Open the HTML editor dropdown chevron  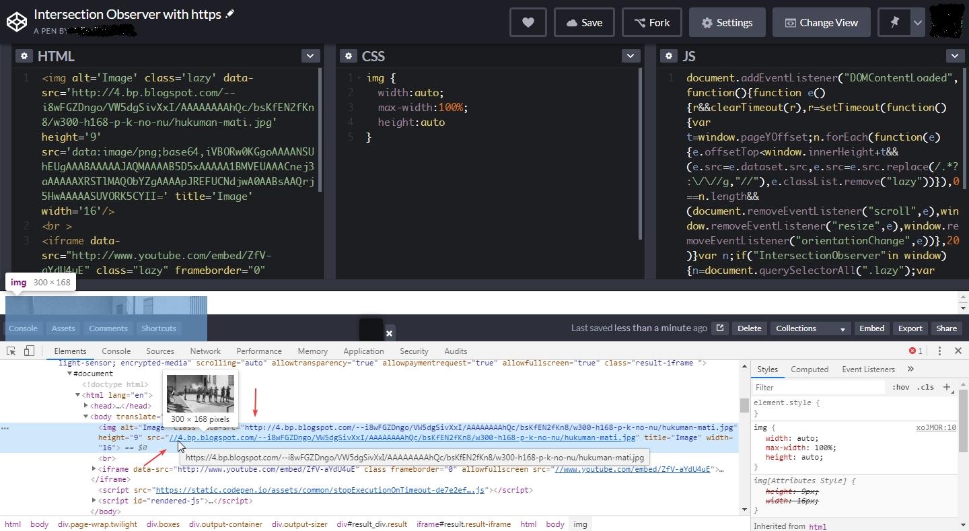[x=310, y=56]
